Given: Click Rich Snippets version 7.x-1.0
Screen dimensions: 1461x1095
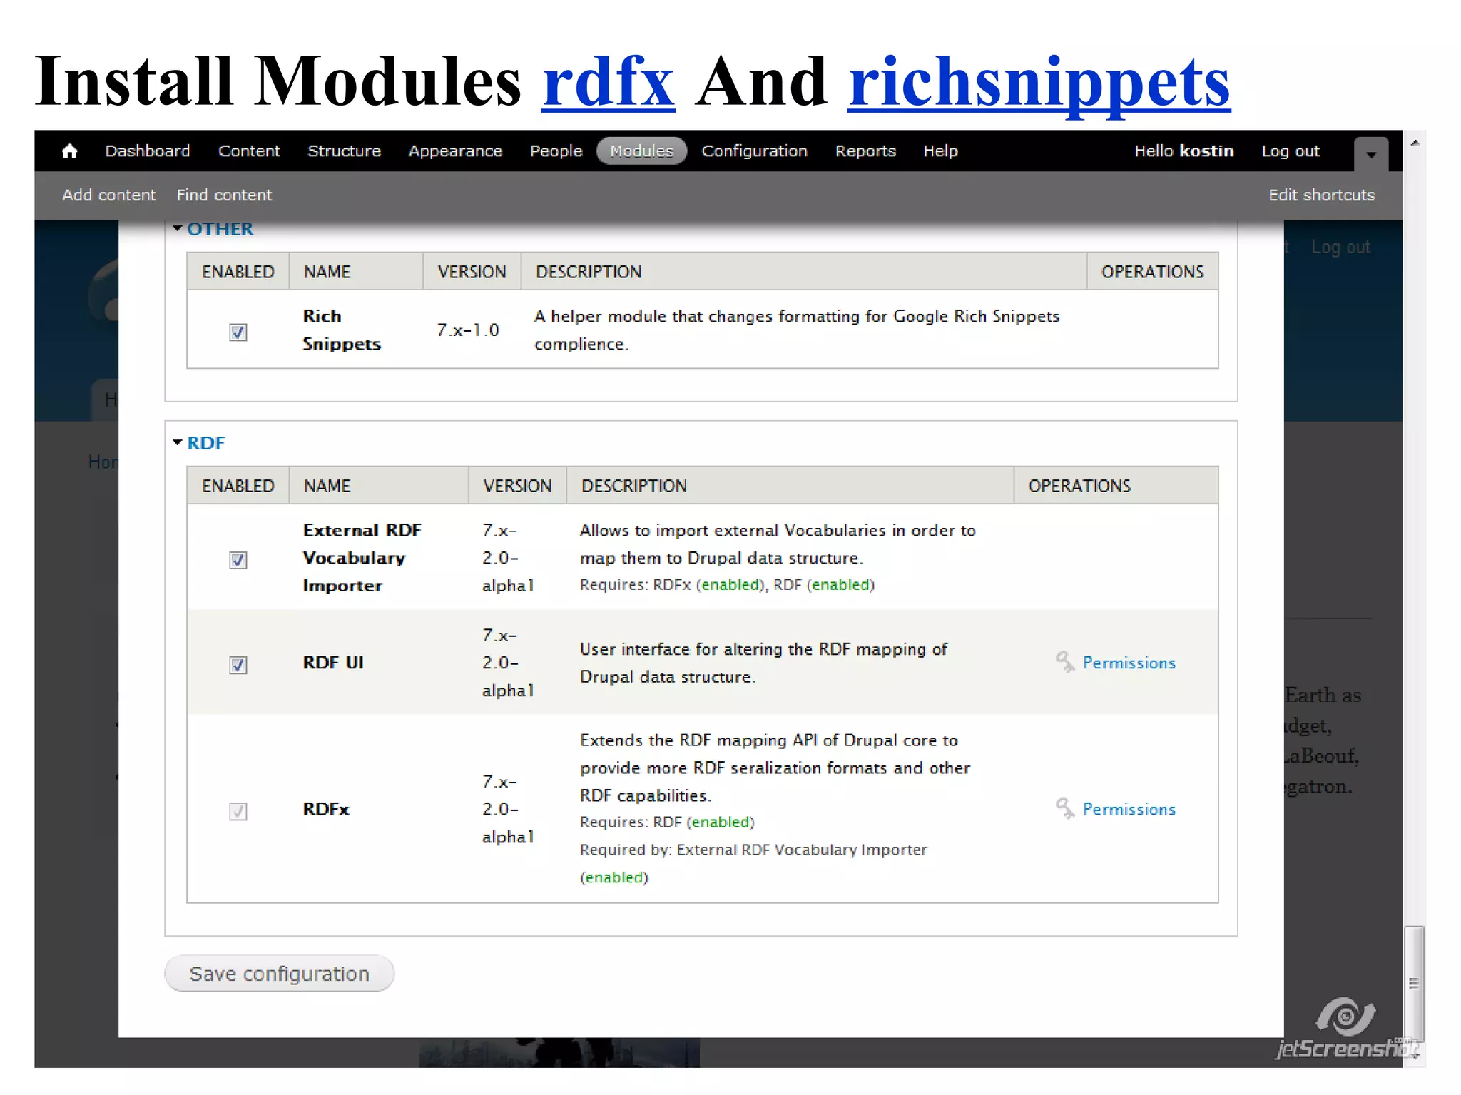Looking at the screenshot, I should [468, 330].
